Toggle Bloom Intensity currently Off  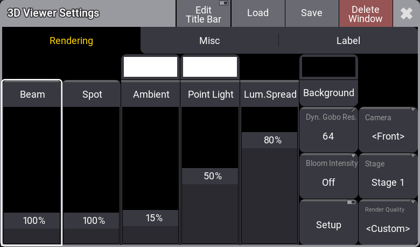click(328, 176)
